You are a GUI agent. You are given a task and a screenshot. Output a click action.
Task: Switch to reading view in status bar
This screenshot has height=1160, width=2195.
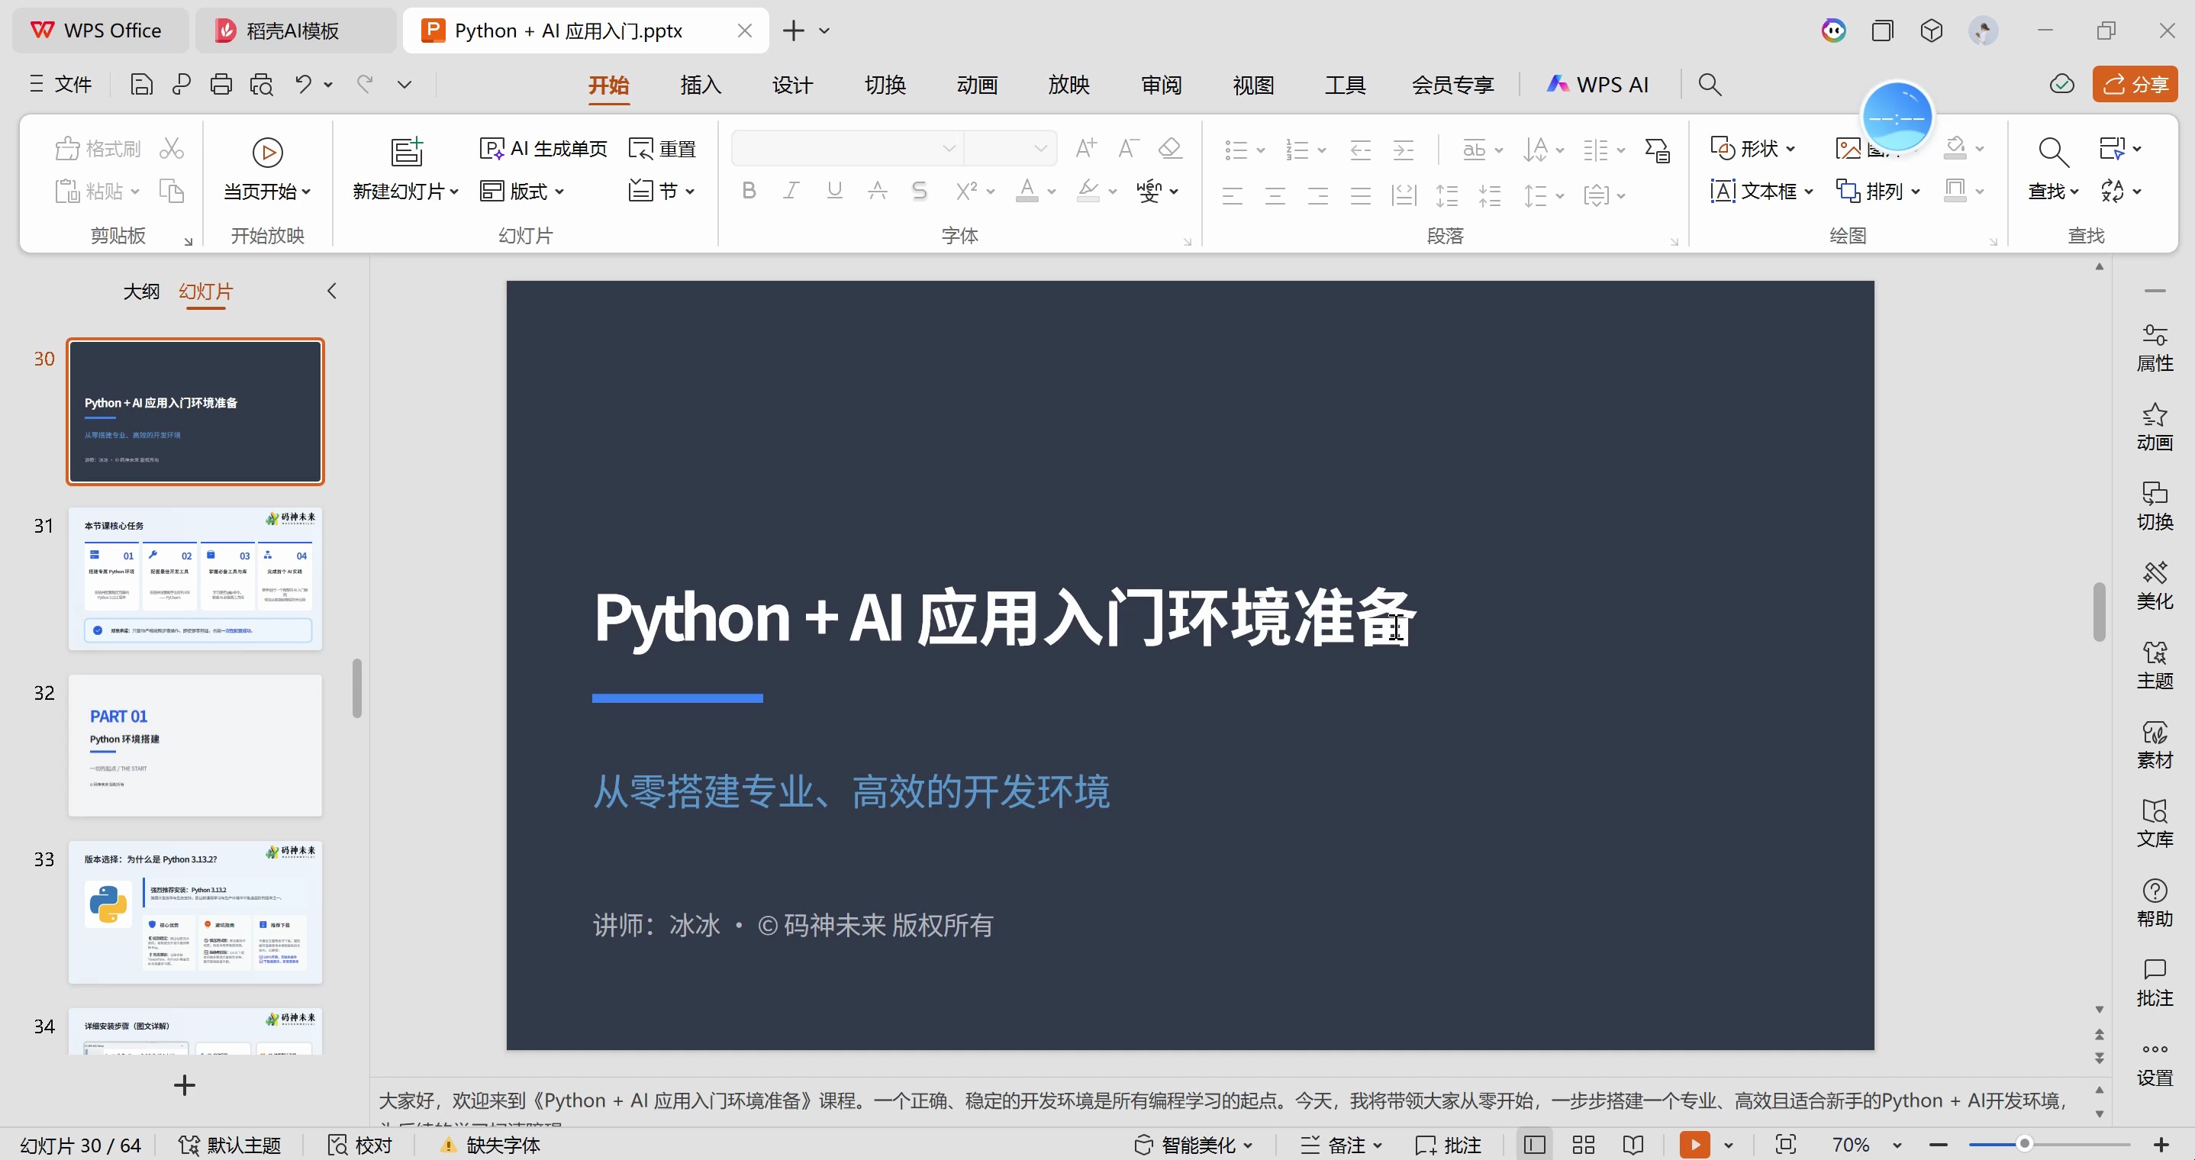pyautogui.click(x=1633, y=1145)
